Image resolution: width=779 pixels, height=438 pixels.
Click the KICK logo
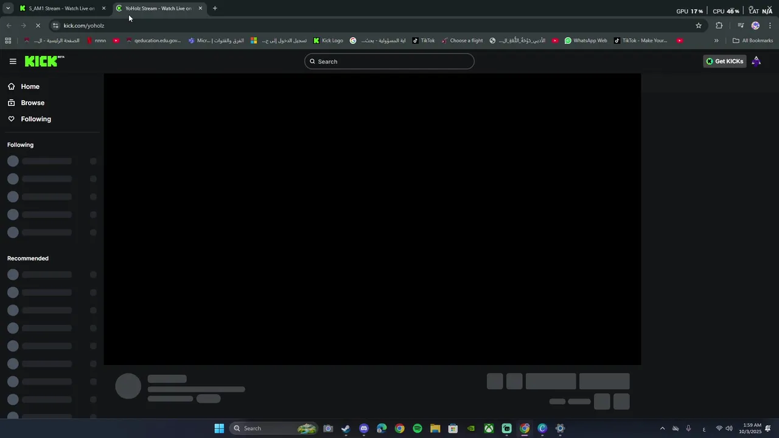click(x=44, y=61)
